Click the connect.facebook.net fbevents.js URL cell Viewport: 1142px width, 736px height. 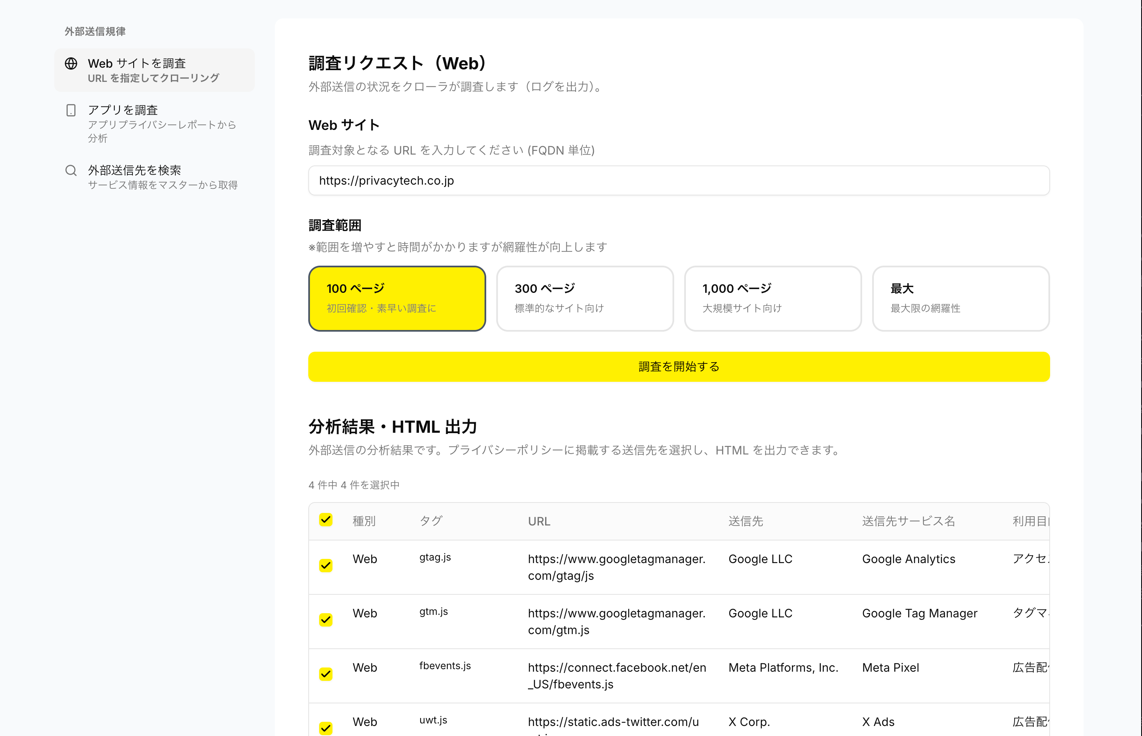617,676
